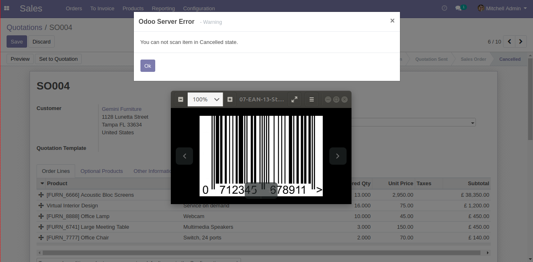Open the image viewer hamburger menu
The width and height of the screenshot is (533, 262).
pos(312,99)
